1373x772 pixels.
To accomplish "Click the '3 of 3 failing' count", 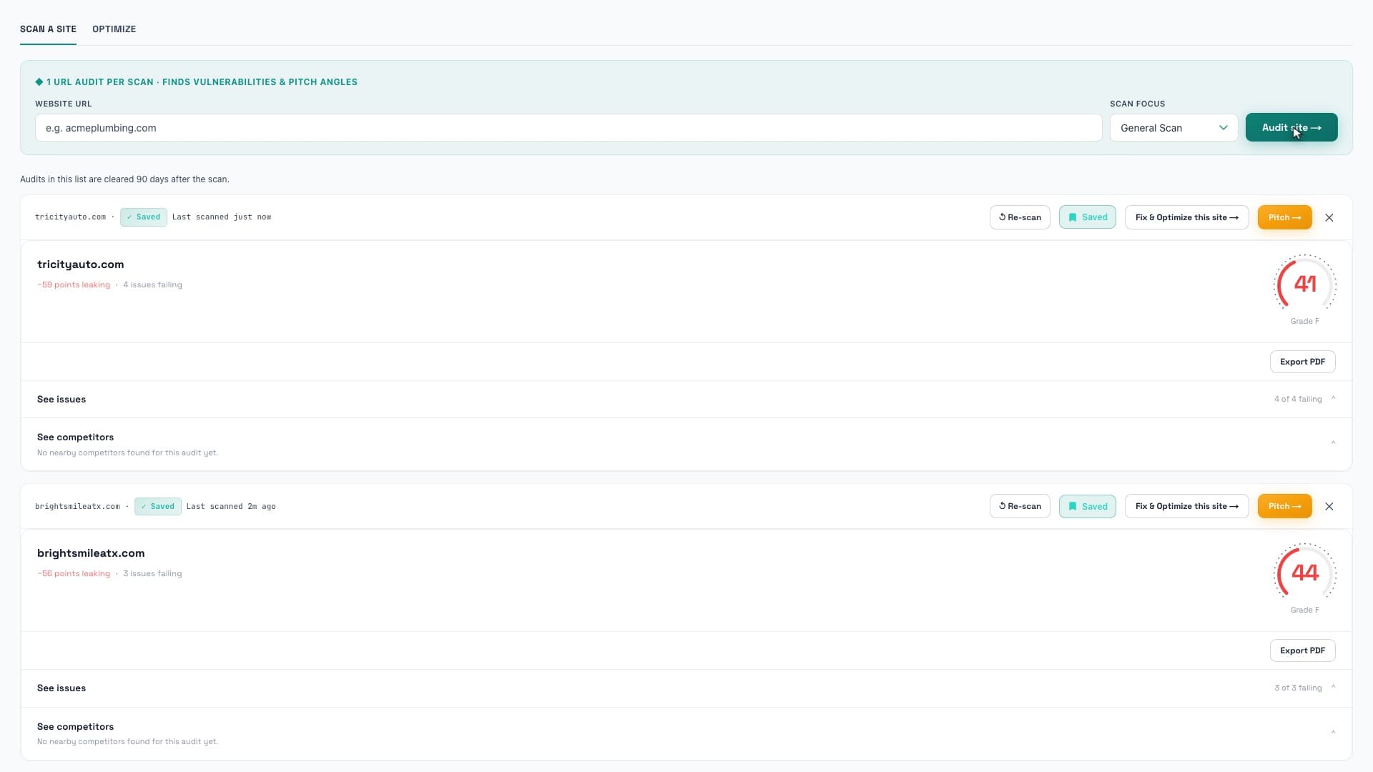I will coord(1298,688).
